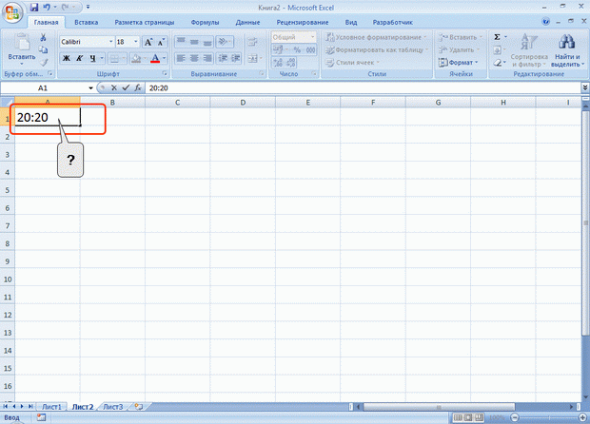This screenshot has height=424, width=590.
Task: Increase decimal places
Action: point(278,63)
